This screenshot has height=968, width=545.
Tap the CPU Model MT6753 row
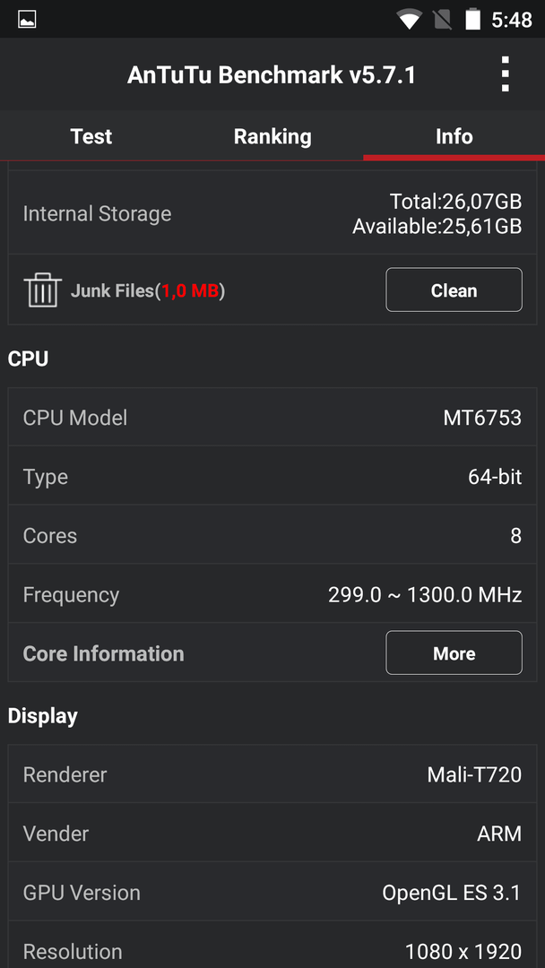(272, 418)
